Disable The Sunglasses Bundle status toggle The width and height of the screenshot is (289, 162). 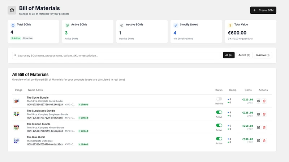[x=219, y=112]
